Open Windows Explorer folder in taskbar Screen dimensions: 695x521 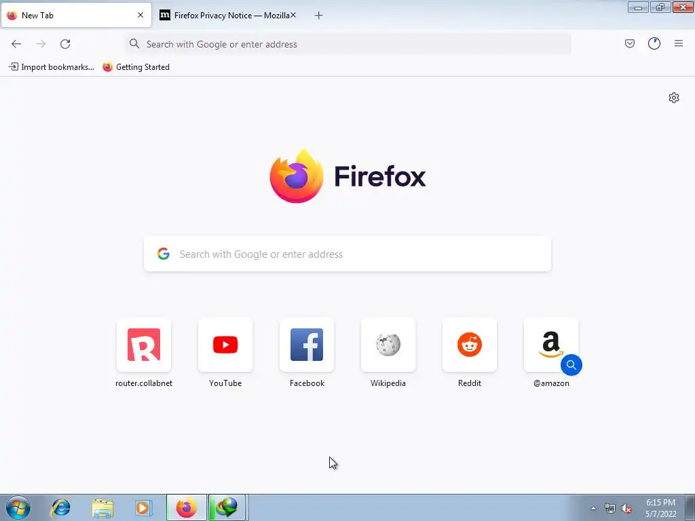point(102,508)
